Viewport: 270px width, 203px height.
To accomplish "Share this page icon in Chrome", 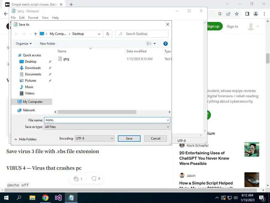I will (228, 14).
